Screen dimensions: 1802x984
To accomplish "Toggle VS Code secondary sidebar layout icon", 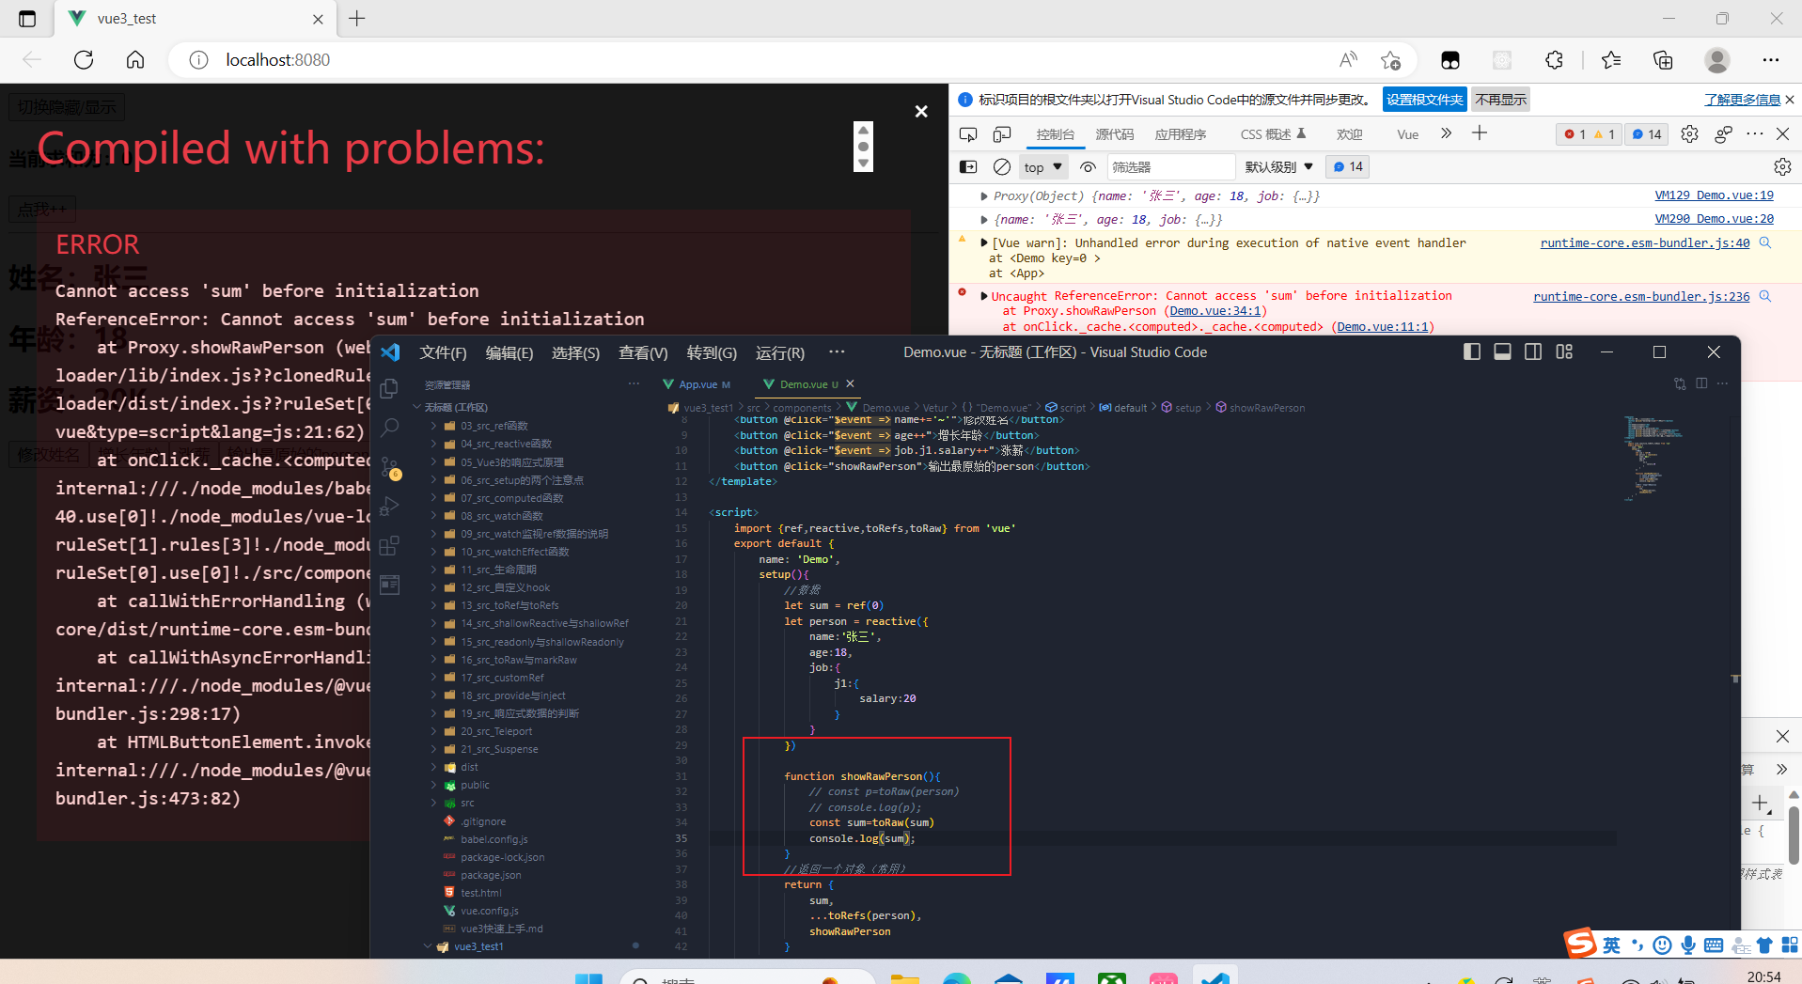I will click(1533, 351).
